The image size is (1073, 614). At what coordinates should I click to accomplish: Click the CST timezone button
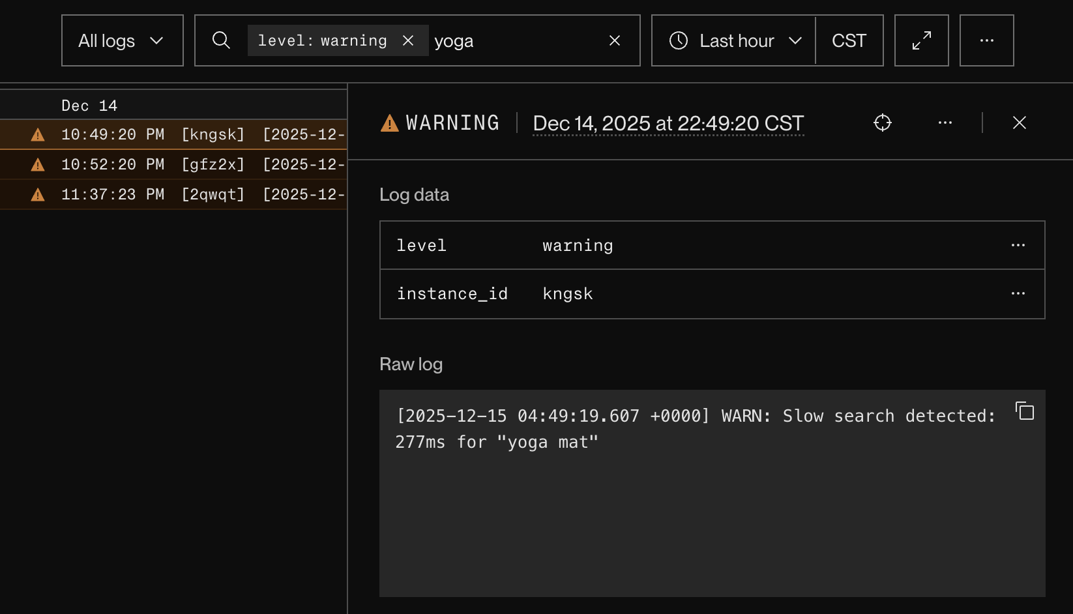[x=849, y=40]
